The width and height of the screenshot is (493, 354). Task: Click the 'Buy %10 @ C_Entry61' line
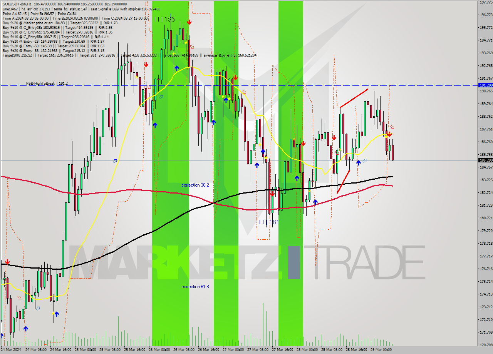[57, 32]
